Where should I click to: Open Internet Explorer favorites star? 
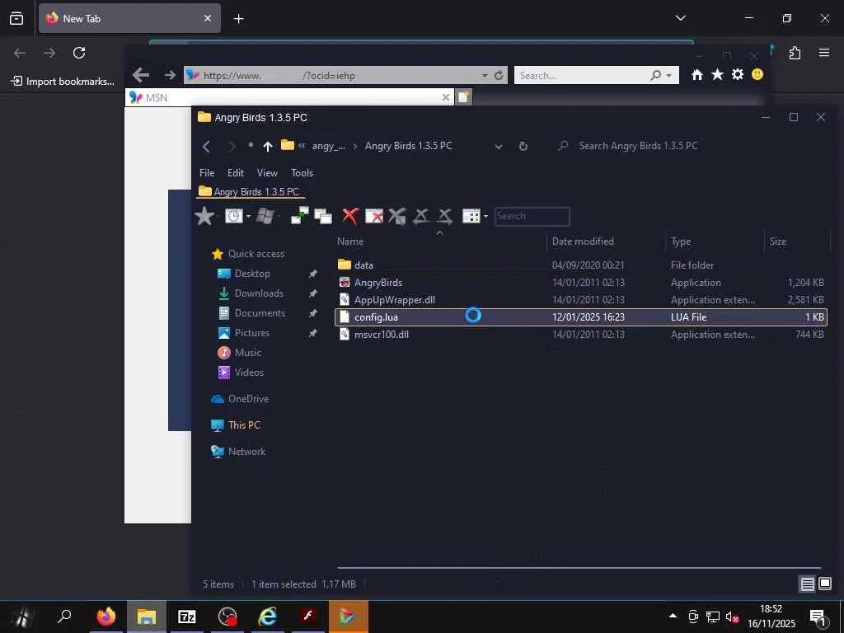pos(718,75)
